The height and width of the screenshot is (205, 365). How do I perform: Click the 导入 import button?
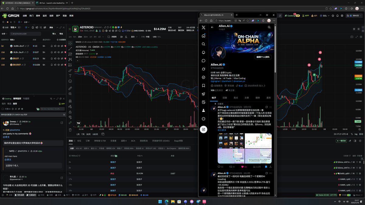click(54, 34)
